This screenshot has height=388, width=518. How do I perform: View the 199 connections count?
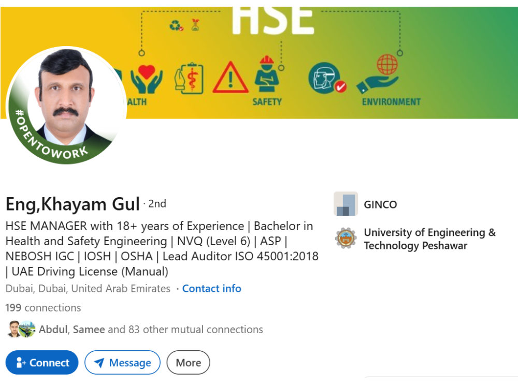coord(43,307)
